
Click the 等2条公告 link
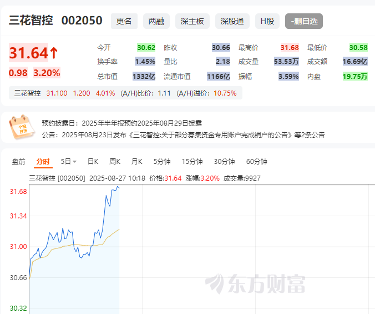tap(310, 135)
